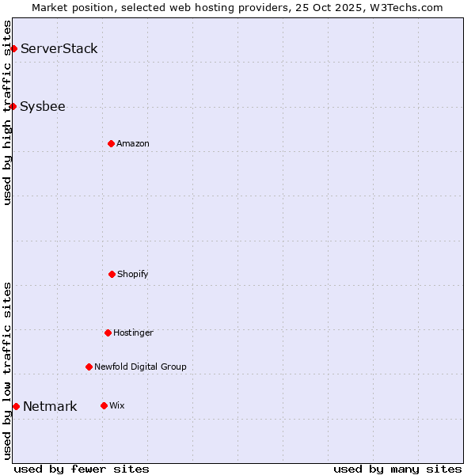The width and height of the screenshot is (475, 475).
Task: Click the Shopify label text
Action: [133, 275]
